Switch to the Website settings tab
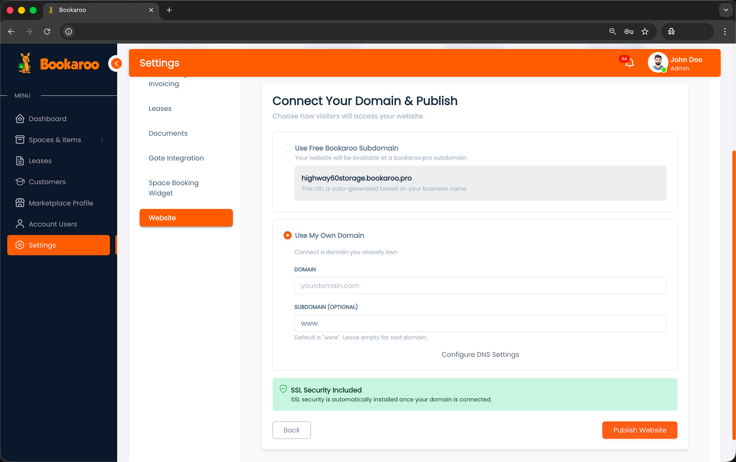Viewport: 736px width, 462px height. 186,218
